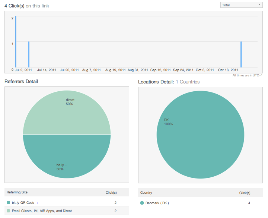Click the direct 50% pie slice
The height and width of the screenshot is (218, 268).
point(67,113)
